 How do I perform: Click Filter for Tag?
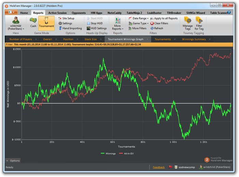(199, 23)
